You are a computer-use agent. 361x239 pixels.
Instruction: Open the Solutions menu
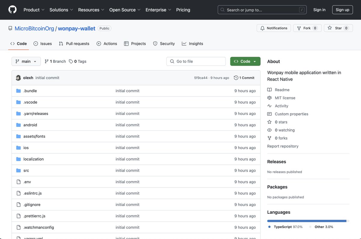click(61, 10)
